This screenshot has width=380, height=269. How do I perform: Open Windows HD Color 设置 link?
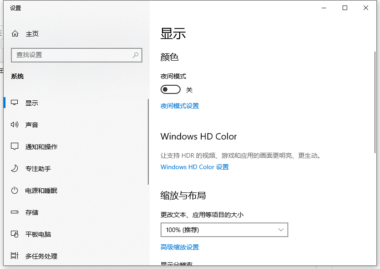coord(194,167)
